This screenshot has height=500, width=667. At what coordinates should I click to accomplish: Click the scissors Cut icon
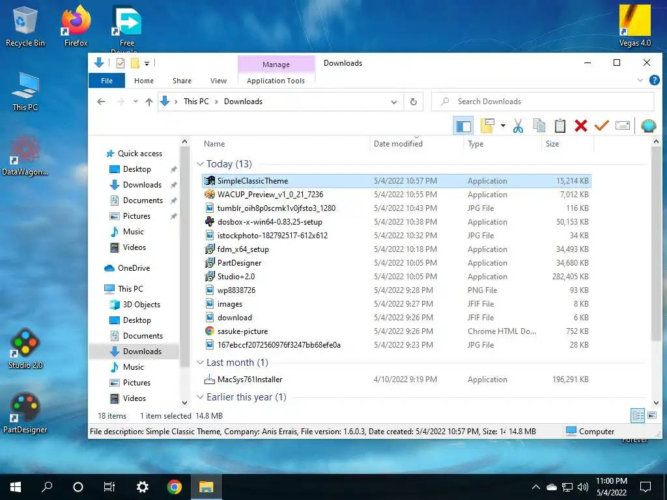point(518,126)
